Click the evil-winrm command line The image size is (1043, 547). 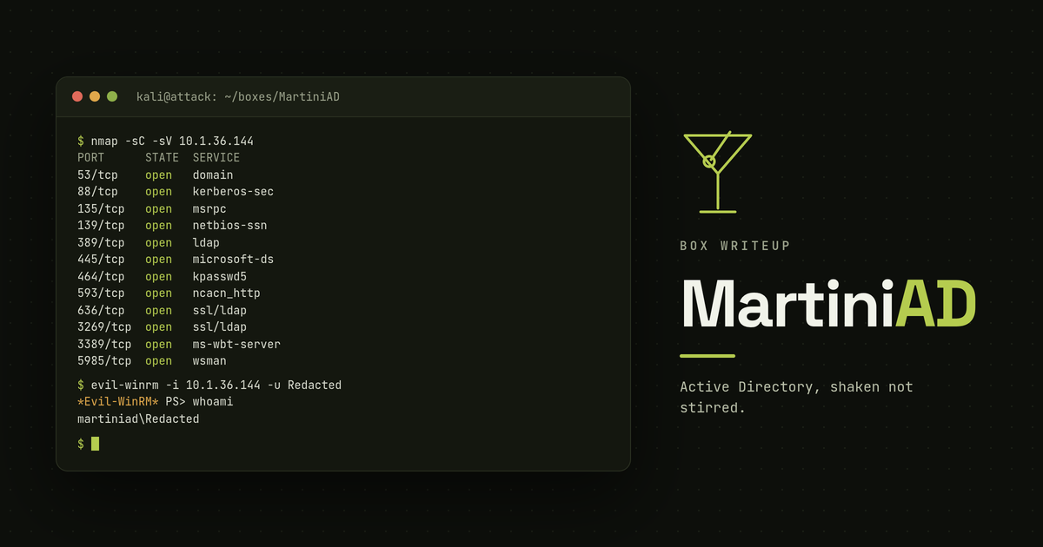(209, 385)
